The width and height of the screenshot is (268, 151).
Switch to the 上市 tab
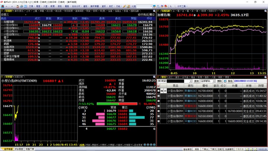(x=28, y=11)
